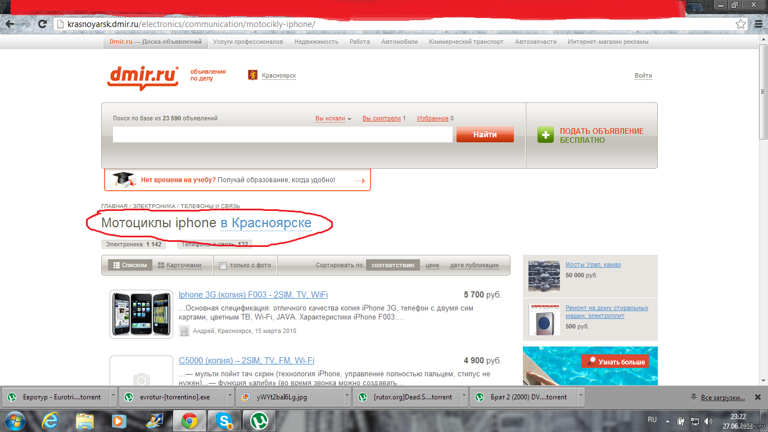Go to Недвижимость section
This screenshot has width=768, height=432.
point(317,42)
